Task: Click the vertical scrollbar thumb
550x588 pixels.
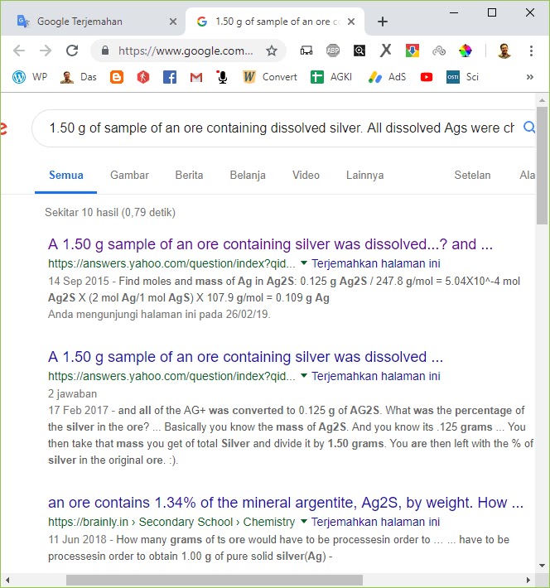Action: [x=542, y=166]
